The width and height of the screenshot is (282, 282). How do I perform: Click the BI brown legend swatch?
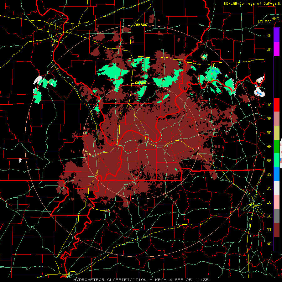tap(277, 230)
